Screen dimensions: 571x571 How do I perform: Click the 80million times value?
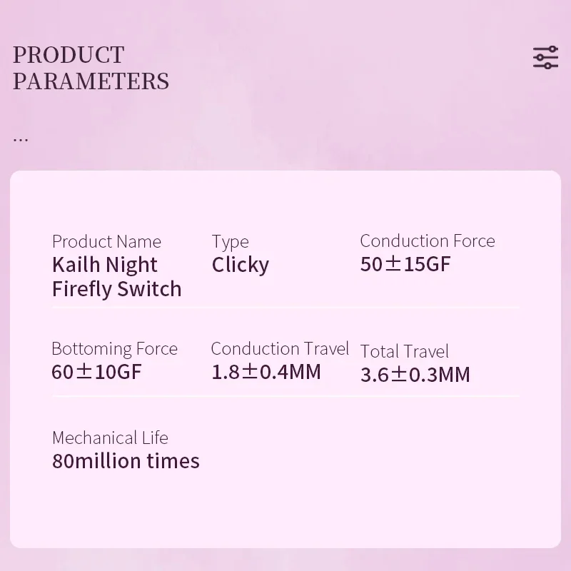126,461
